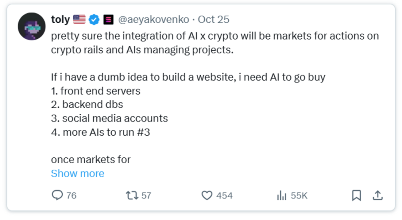This screenshot has width=402, height=220.
Task: Click the retweet count 57
Action: pos(146,196)
